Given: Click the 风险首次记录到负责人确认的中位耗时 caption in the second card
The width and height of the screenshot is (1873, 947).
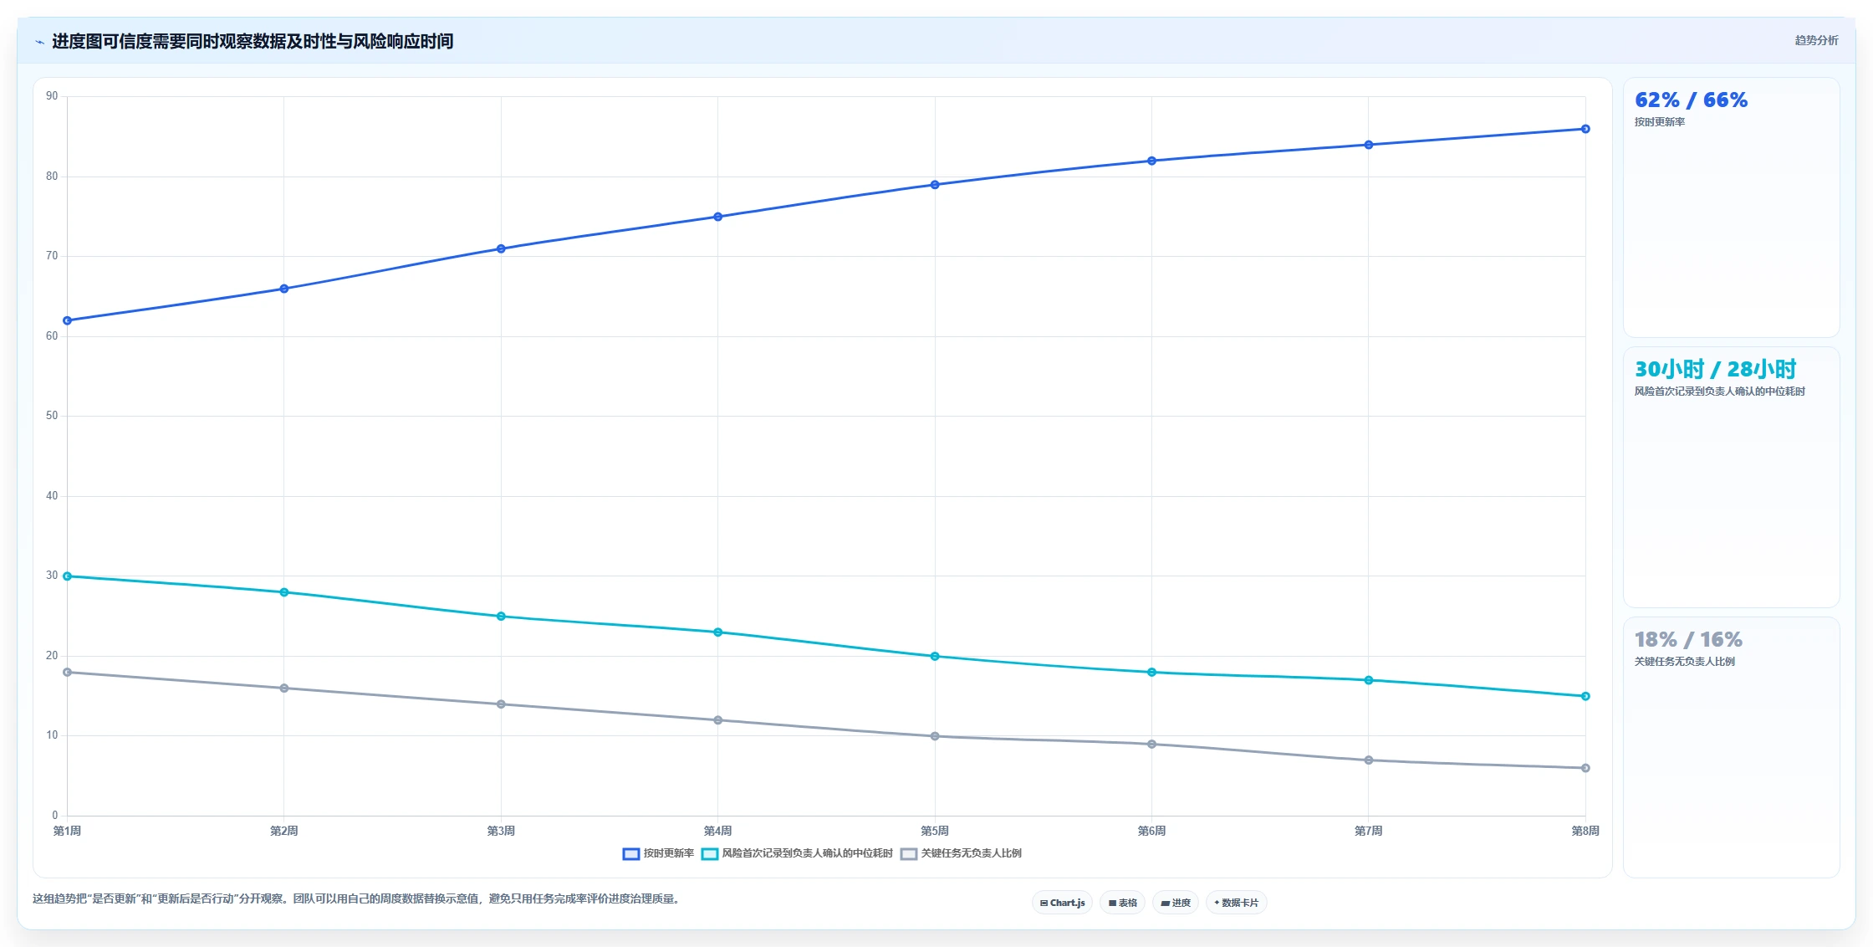Looking at the screenshot, I should [x=1720, y=392].
